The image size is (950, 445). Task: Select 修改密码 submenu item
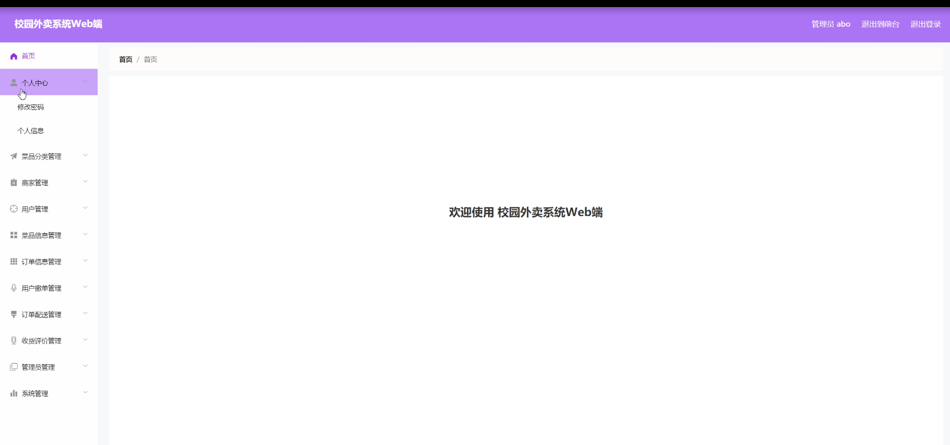coord(31,107)
